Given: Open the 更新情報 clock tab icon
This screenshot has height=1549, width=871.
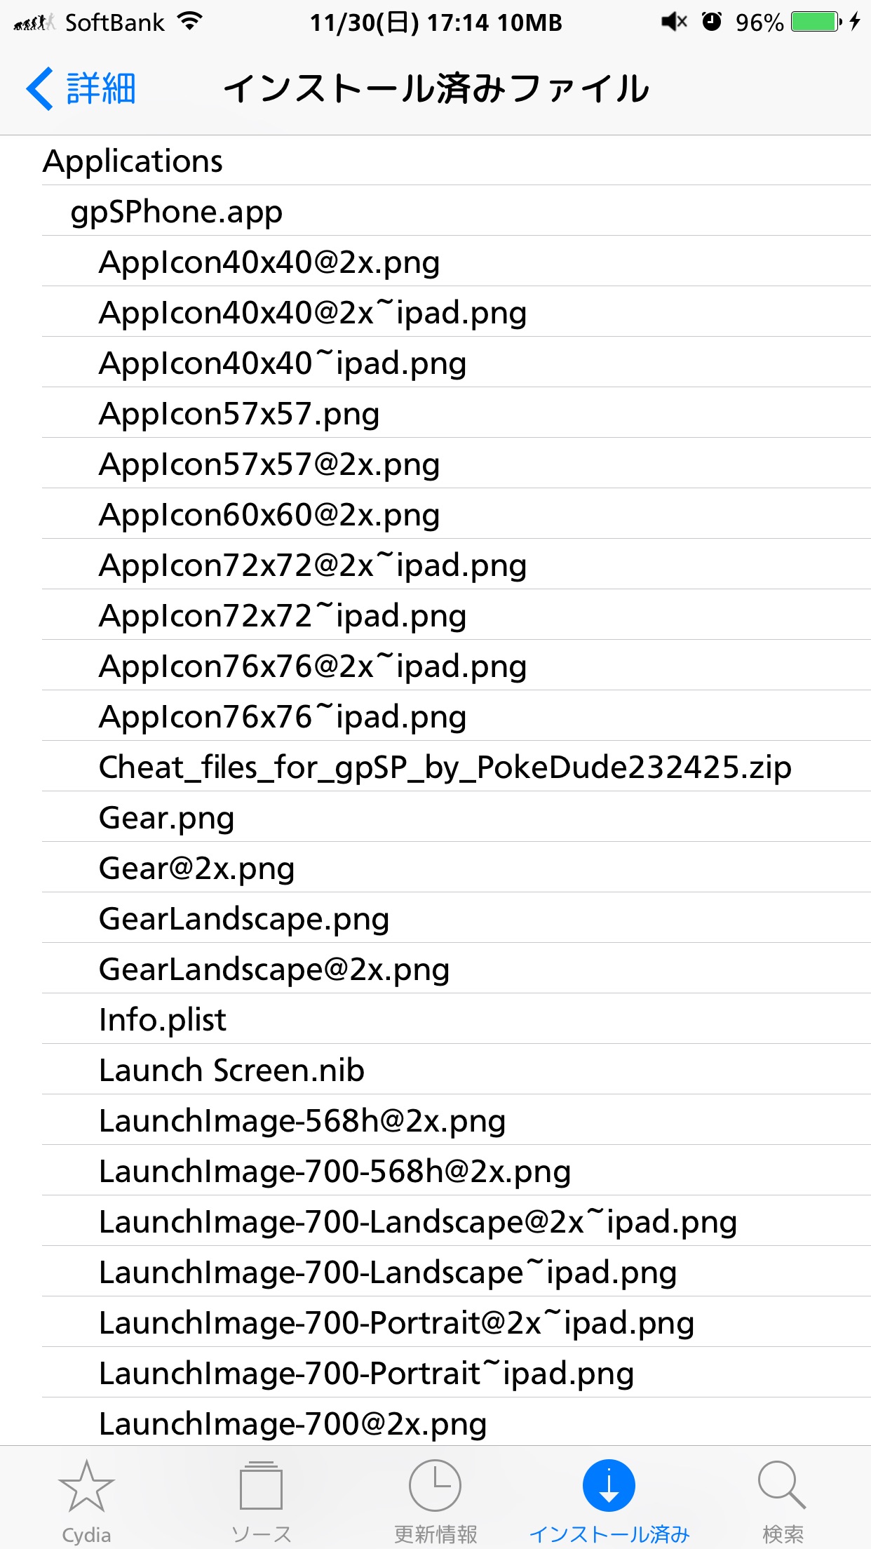Looking at the screenshot, I should tap(435, 1485).
